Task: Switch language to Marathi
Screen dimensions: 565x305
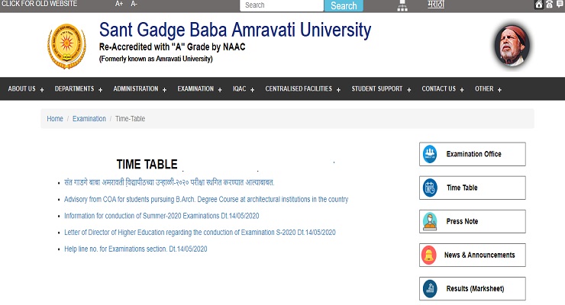Action: point(436,5)
